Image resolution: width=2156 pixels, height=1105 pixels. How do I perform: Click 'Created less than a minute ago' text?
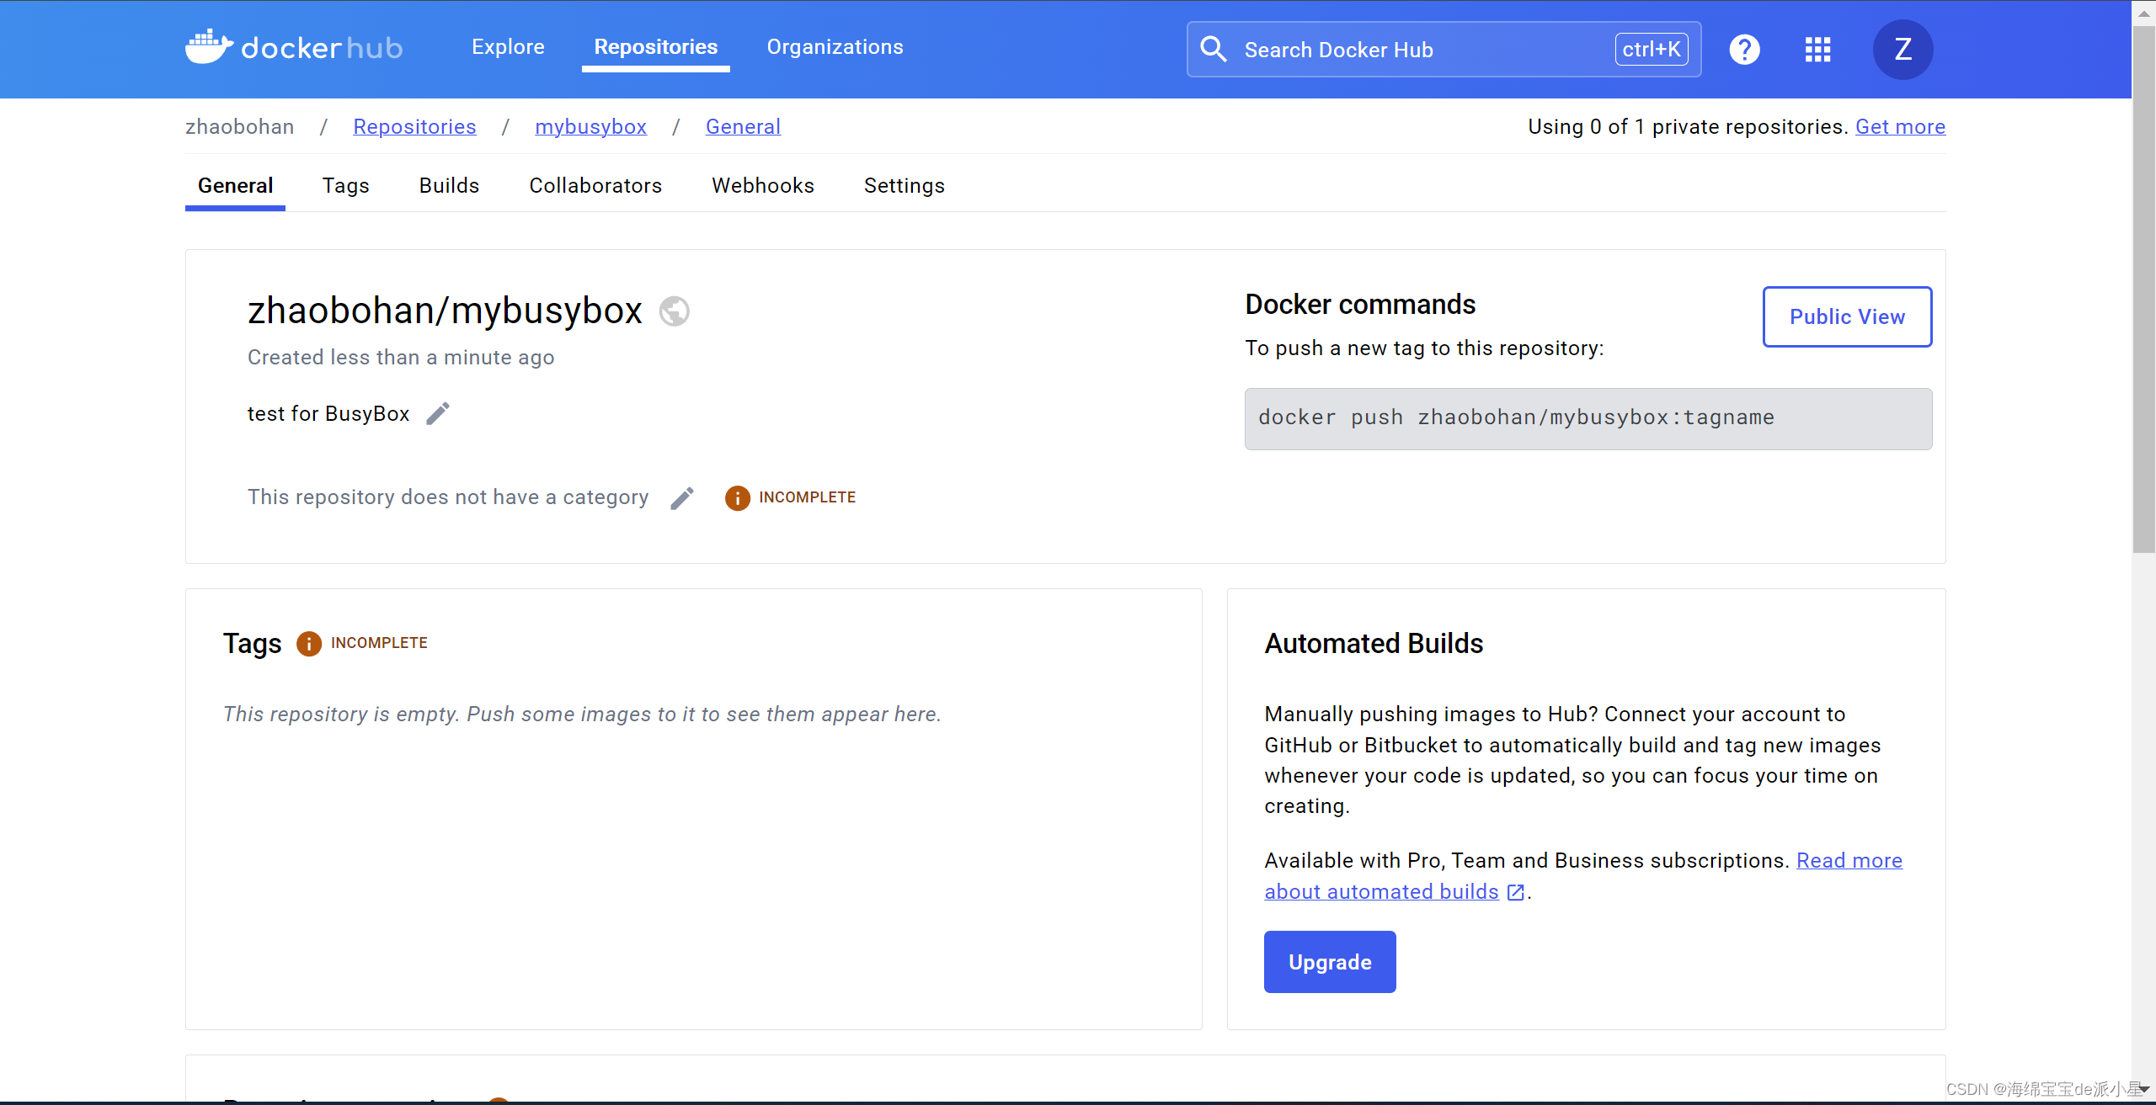click(401, 358)
